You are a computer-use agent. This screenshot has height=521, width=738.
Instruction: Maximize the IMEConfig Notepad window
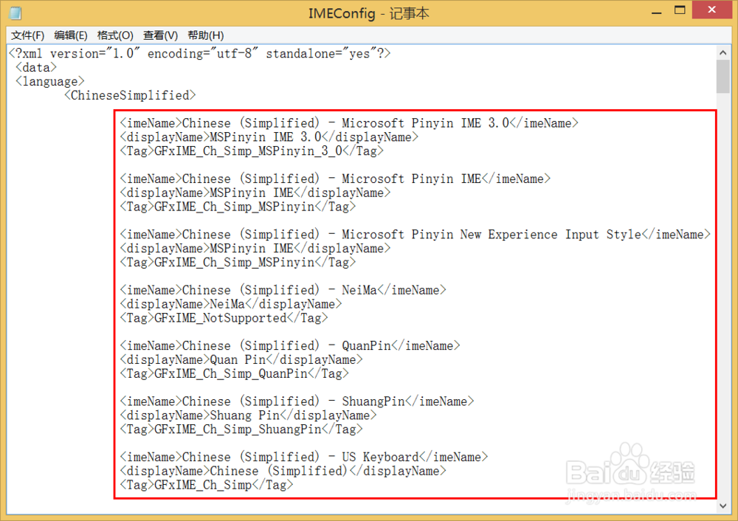(x=680, y=10)
